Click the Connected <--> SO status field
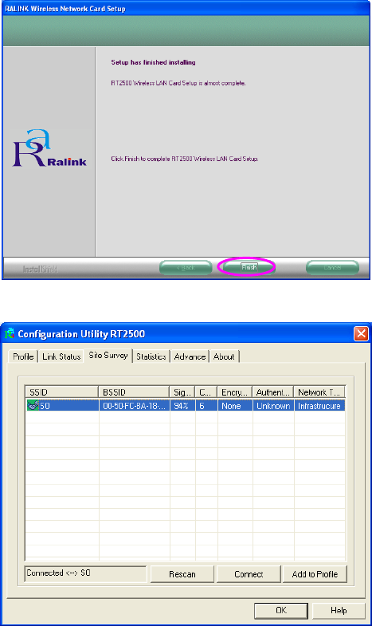 click(x=85, y=573)
